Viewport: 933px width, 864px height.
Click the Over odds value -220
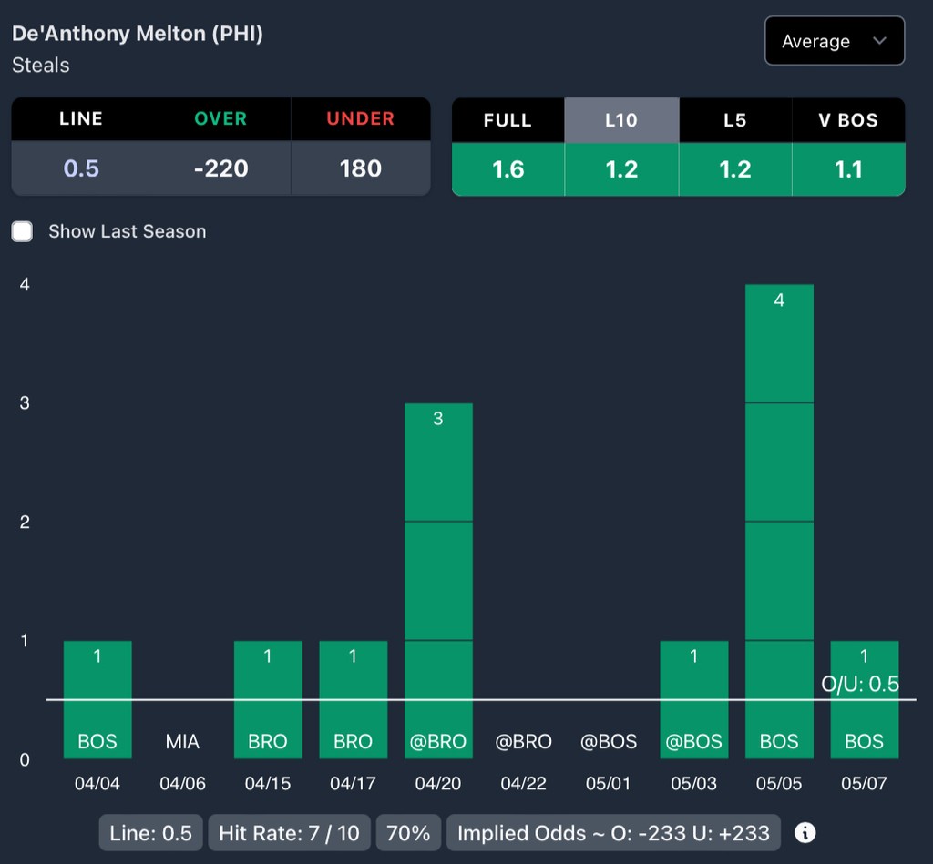click(x=220, y=168)
